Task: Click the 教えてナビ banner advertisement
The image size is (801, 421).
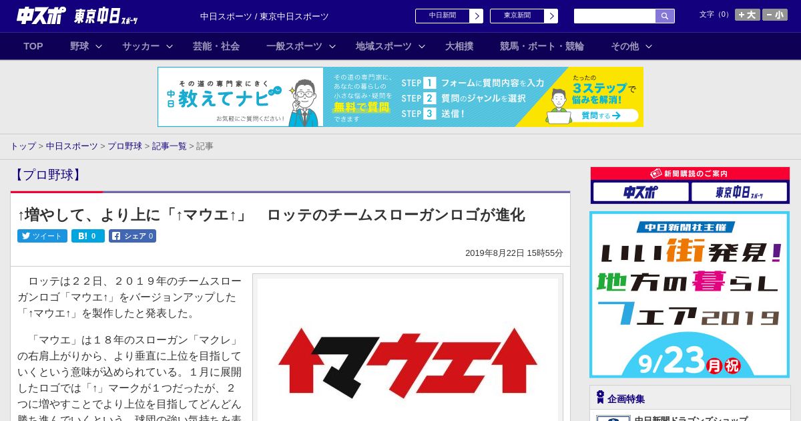Action: [400, 97]
